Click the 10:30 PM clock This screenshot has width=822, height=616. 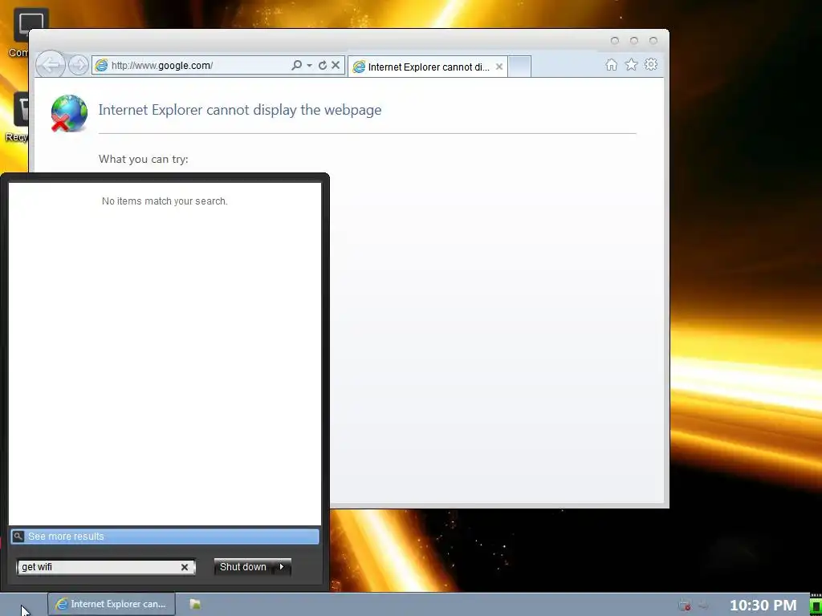(x=763, y=606)
